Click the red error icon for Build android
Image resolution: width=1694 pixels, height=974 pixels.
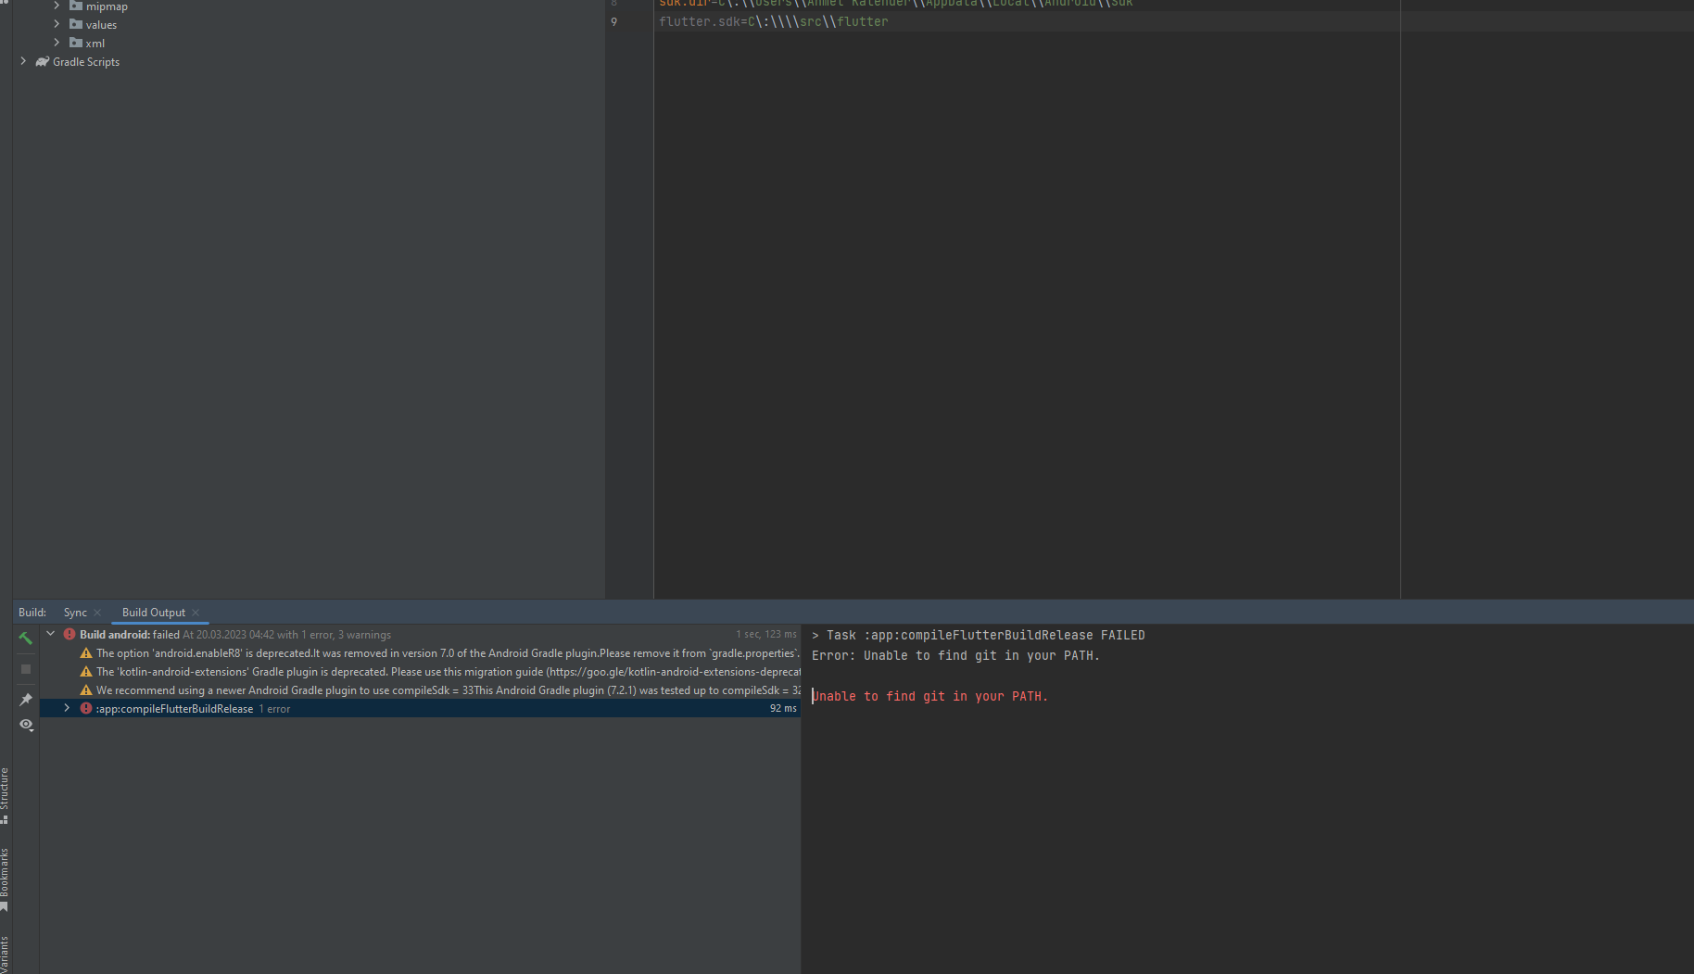pyautogui.click(x=70, y=634)
